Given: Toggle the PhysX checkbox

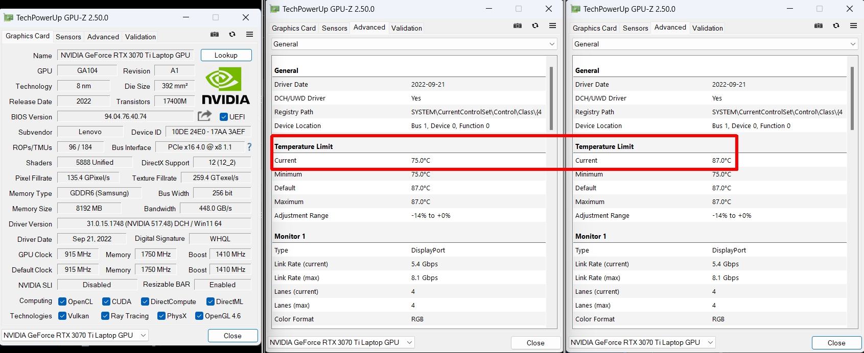Looking at the screenshot, I should pos(161,316).
